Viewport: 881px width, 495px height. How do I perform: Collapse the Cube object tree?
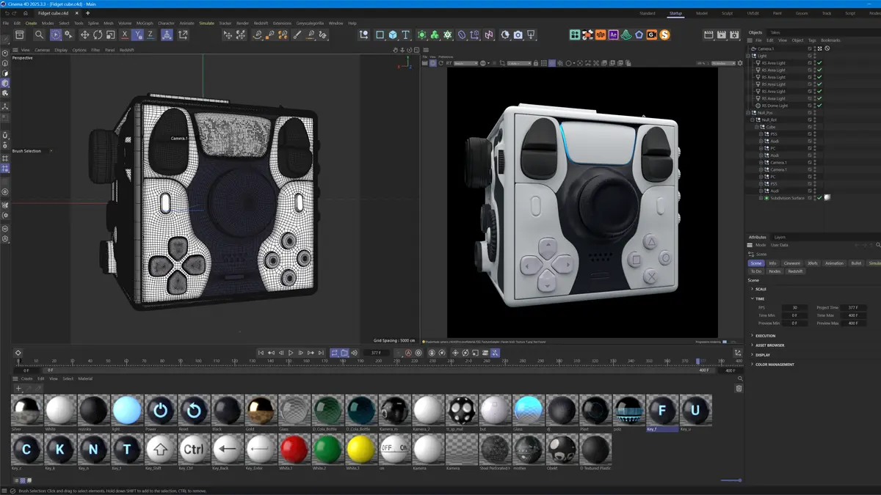[757, 127]
